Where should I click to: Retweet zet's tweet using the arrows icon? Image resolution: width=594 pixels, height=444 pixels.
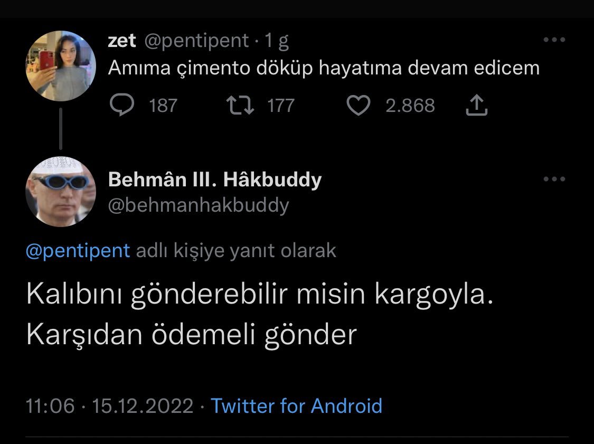point(240,106)
